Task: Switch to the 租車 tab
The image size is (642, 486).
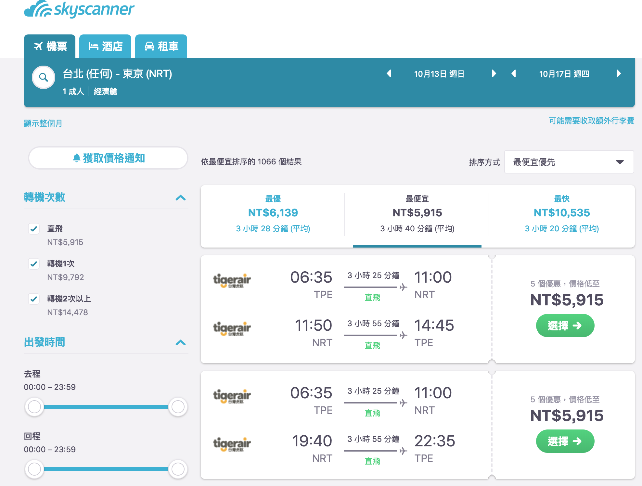Action: pos(161,46)
